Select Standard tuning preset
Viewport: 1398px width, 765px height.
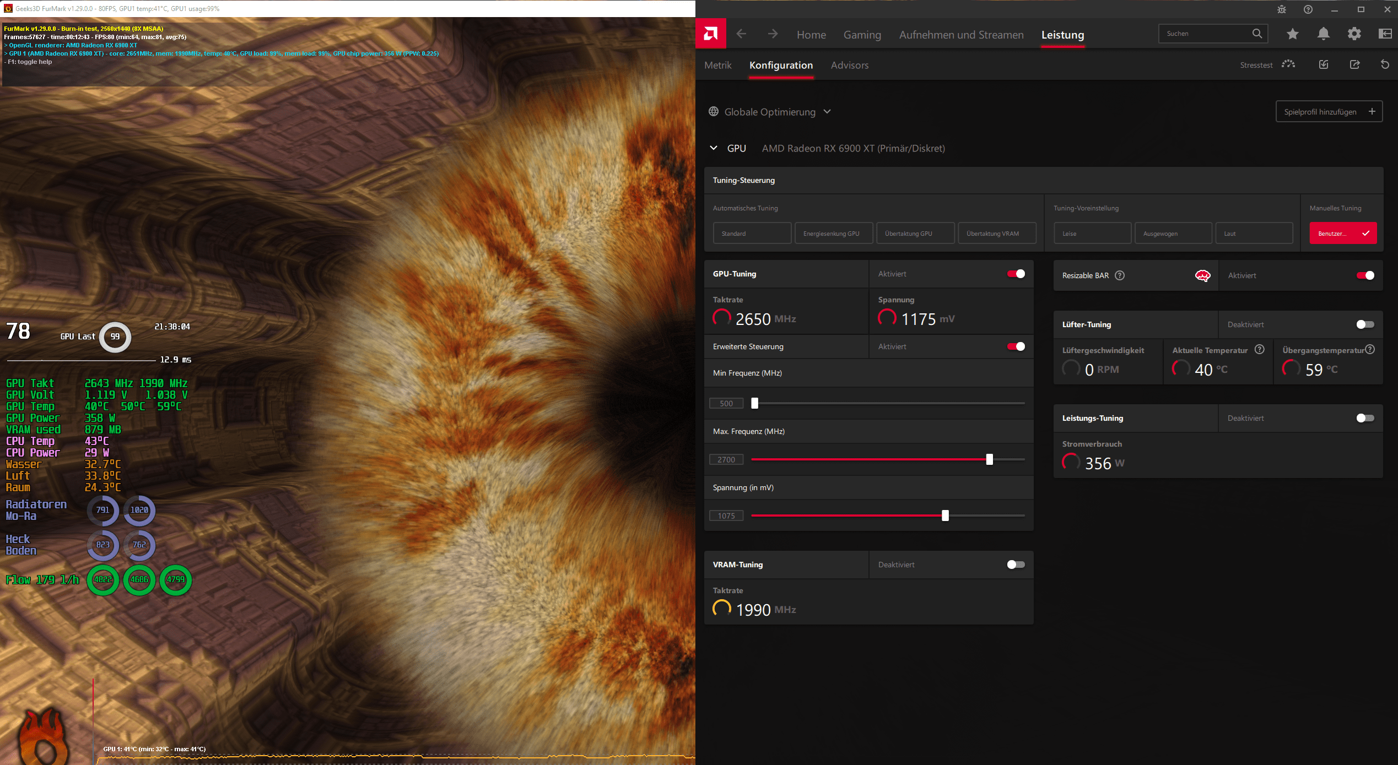pyautogui.click(x=752, y=233)
